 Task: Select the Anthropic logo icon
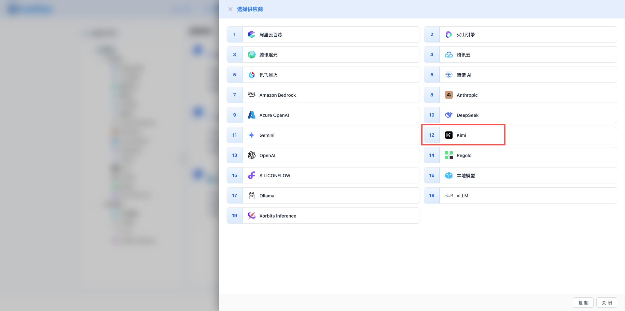tap(449, 95)
